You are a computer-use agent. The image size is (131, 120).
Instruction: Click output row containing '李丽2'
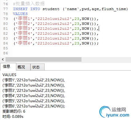pyautogui.click(x=34, y=85)
